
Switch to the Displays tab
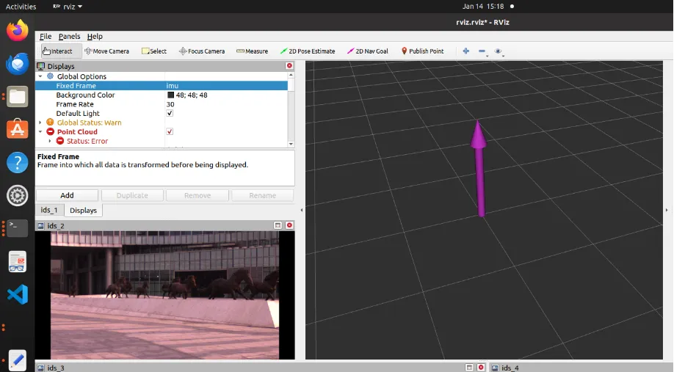[x=83, y=211]
